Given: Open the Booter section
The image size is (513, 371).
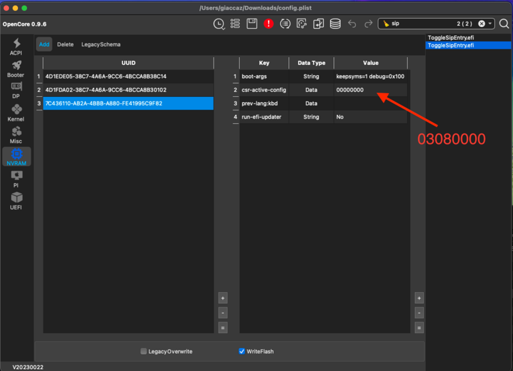Looking at the screenshot, I should (x=16, y=69).
